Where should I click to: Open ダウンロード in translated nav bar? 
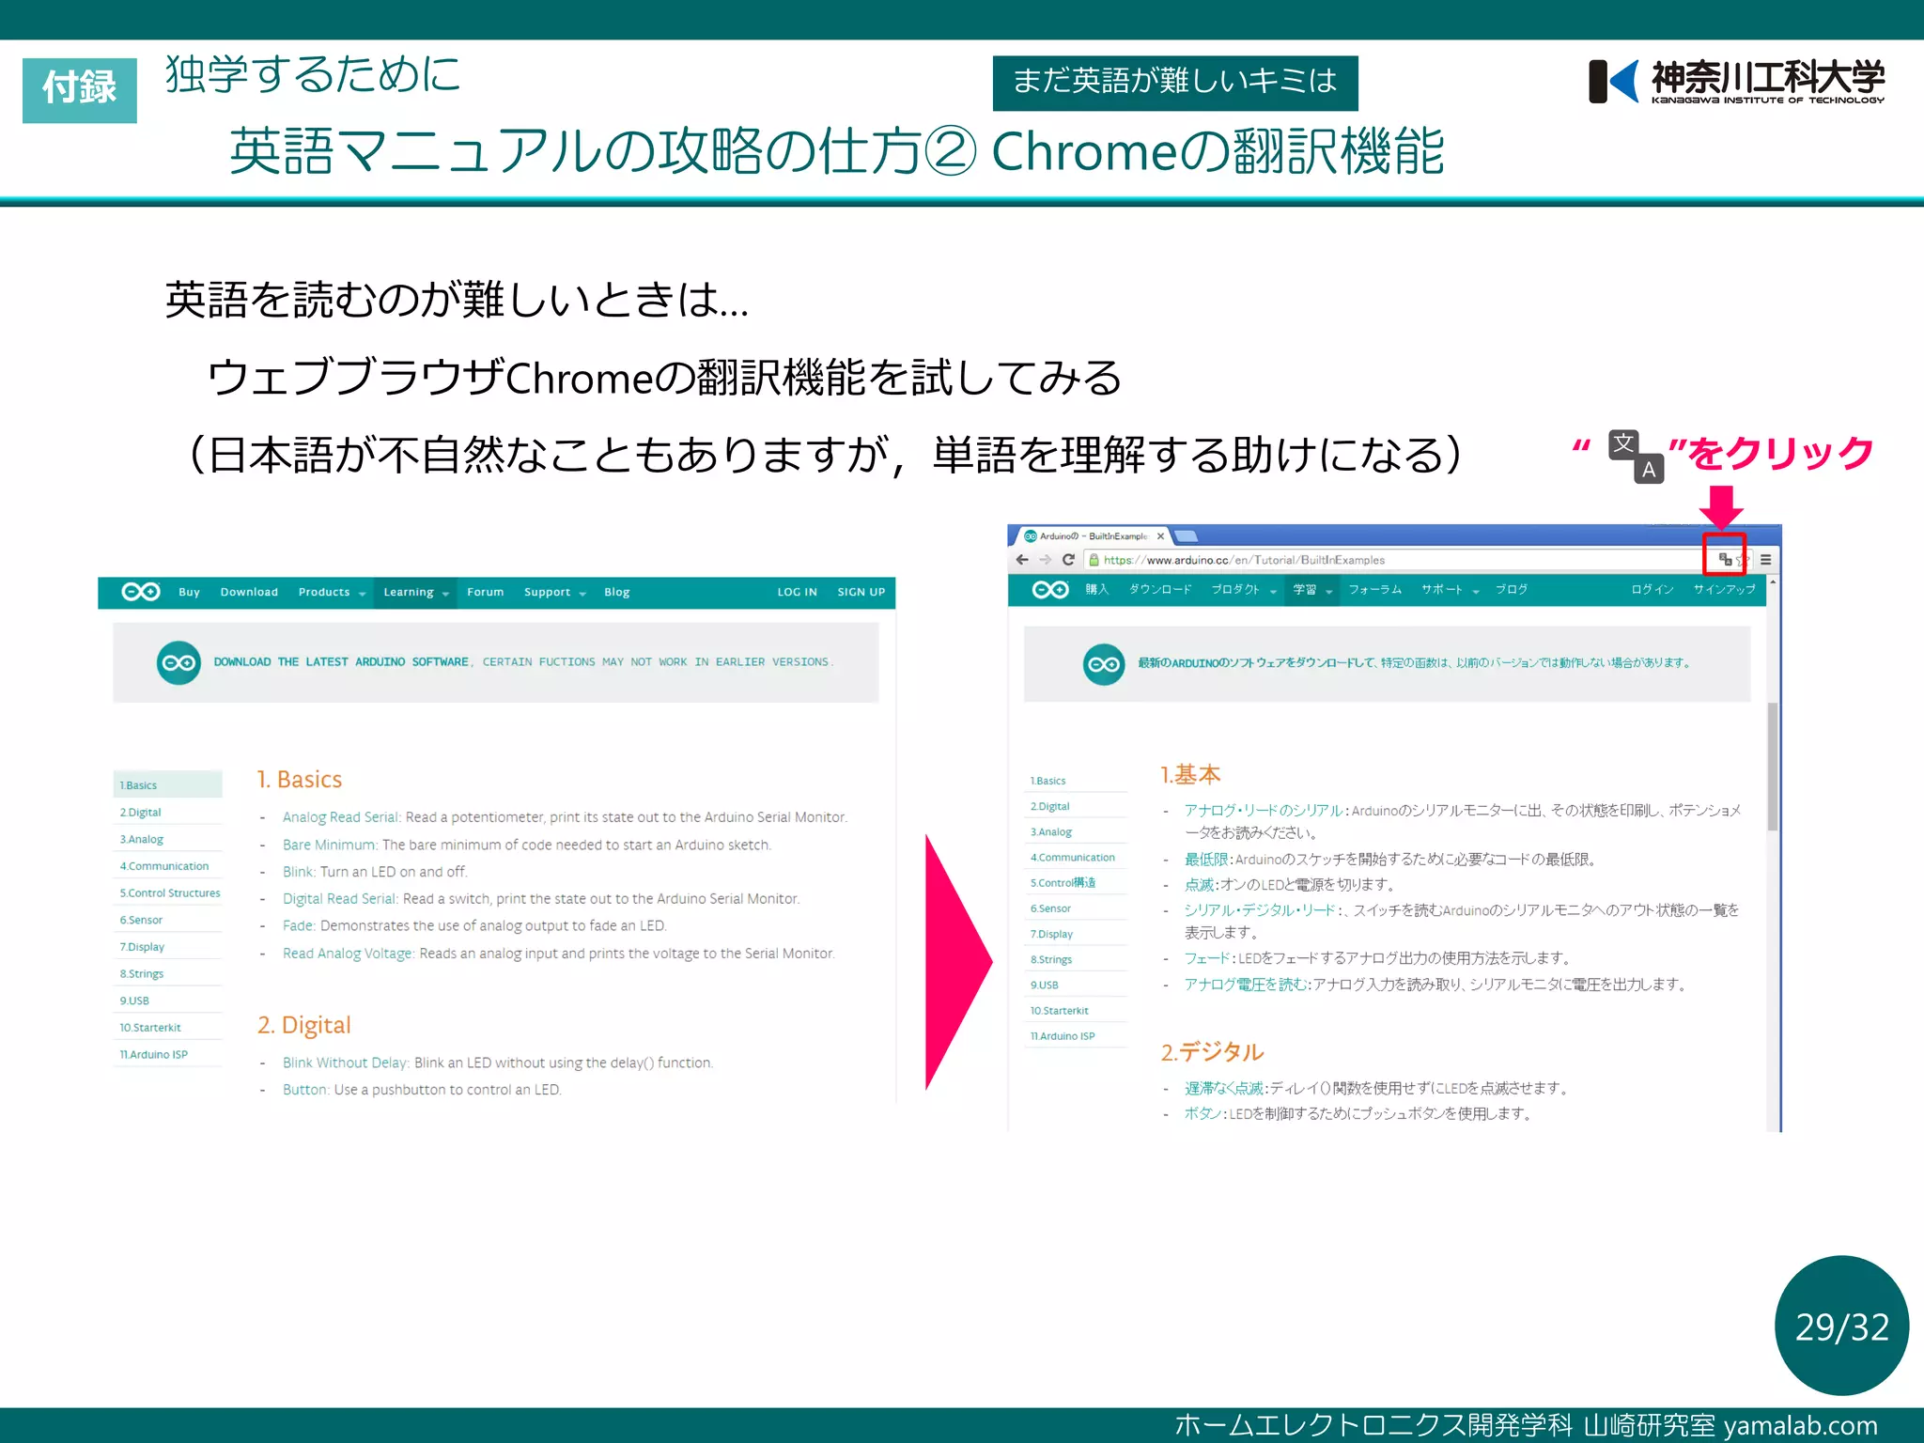point(1160,589)
